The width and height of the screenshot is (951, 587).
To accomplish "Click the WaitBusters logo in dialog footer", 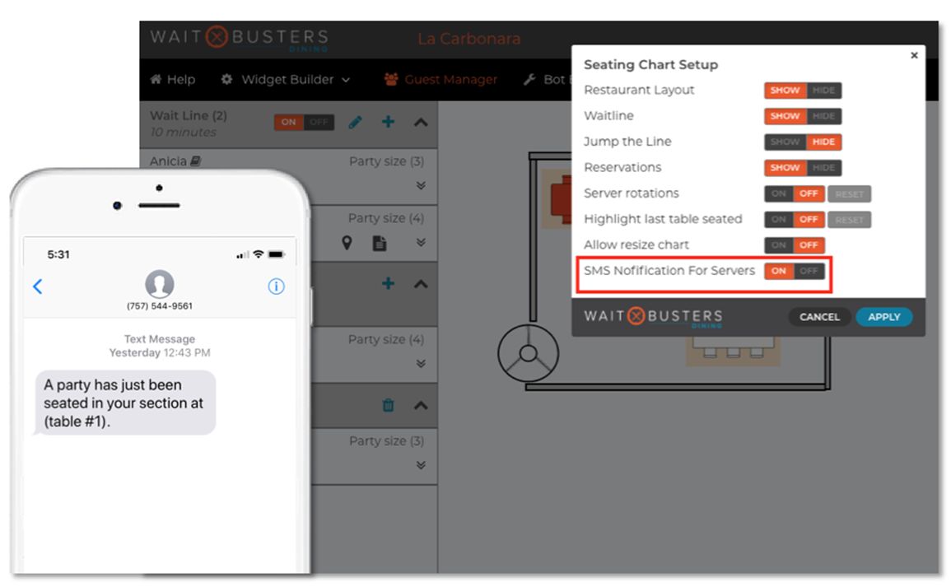I will (x=653, y=316).
